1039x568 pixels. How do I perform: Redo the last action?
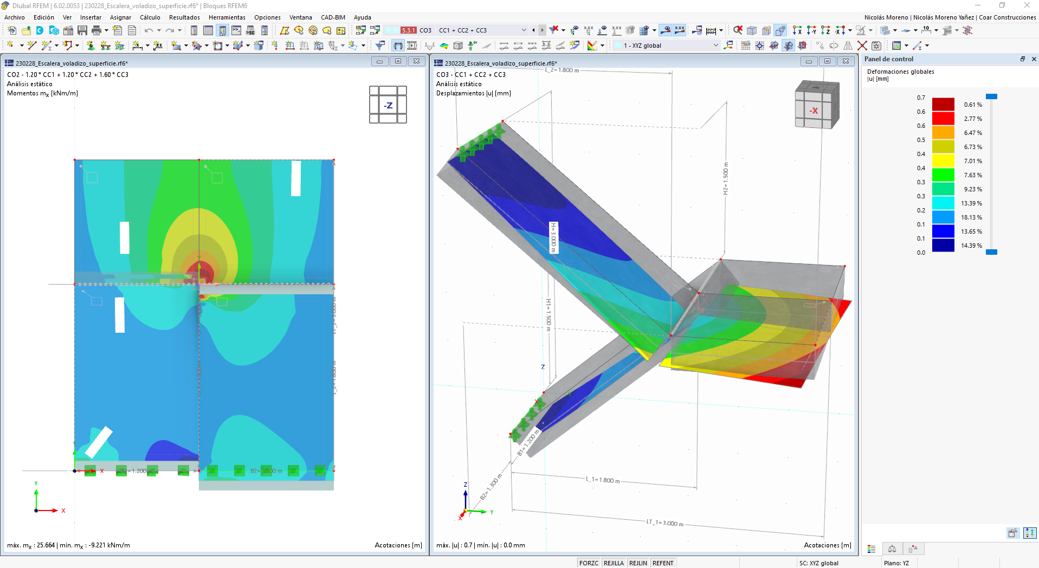coord(170,30)
